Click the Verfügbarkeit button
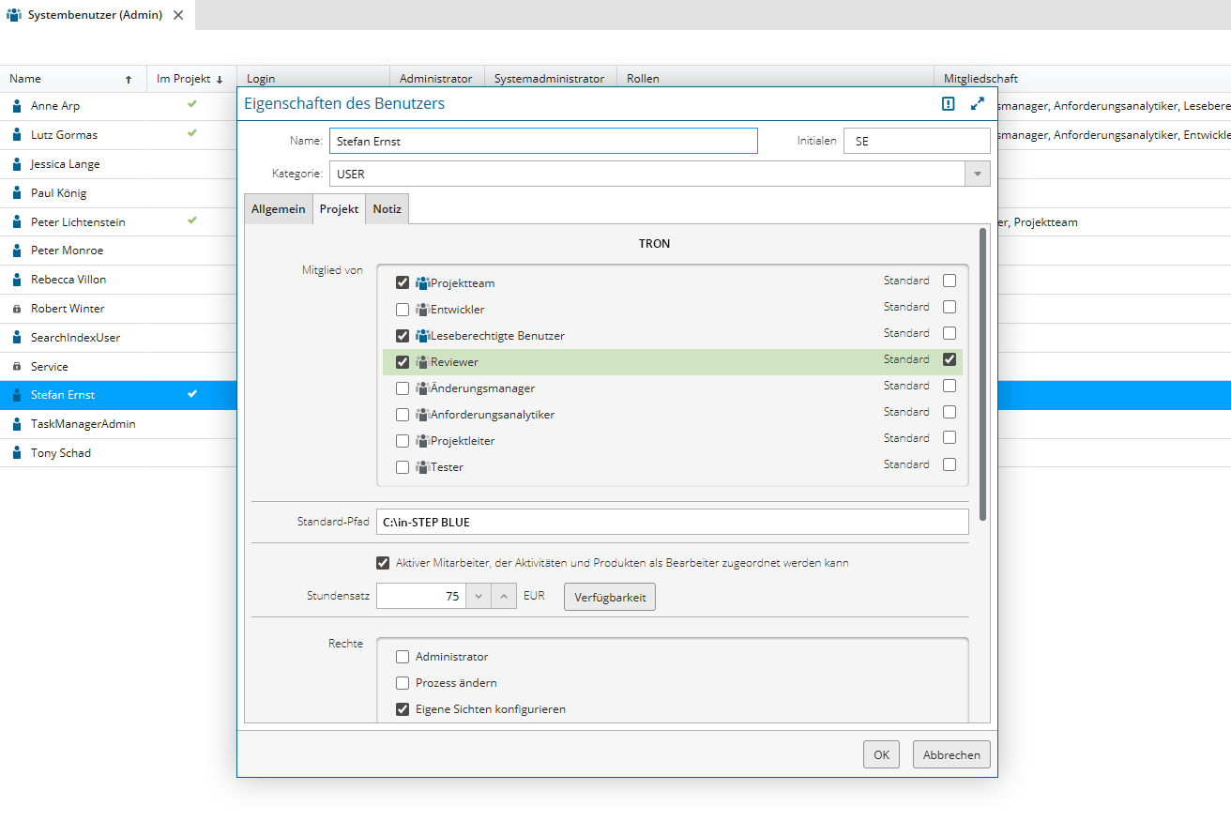Screen dimensions: 1231x821 (610, 597)
